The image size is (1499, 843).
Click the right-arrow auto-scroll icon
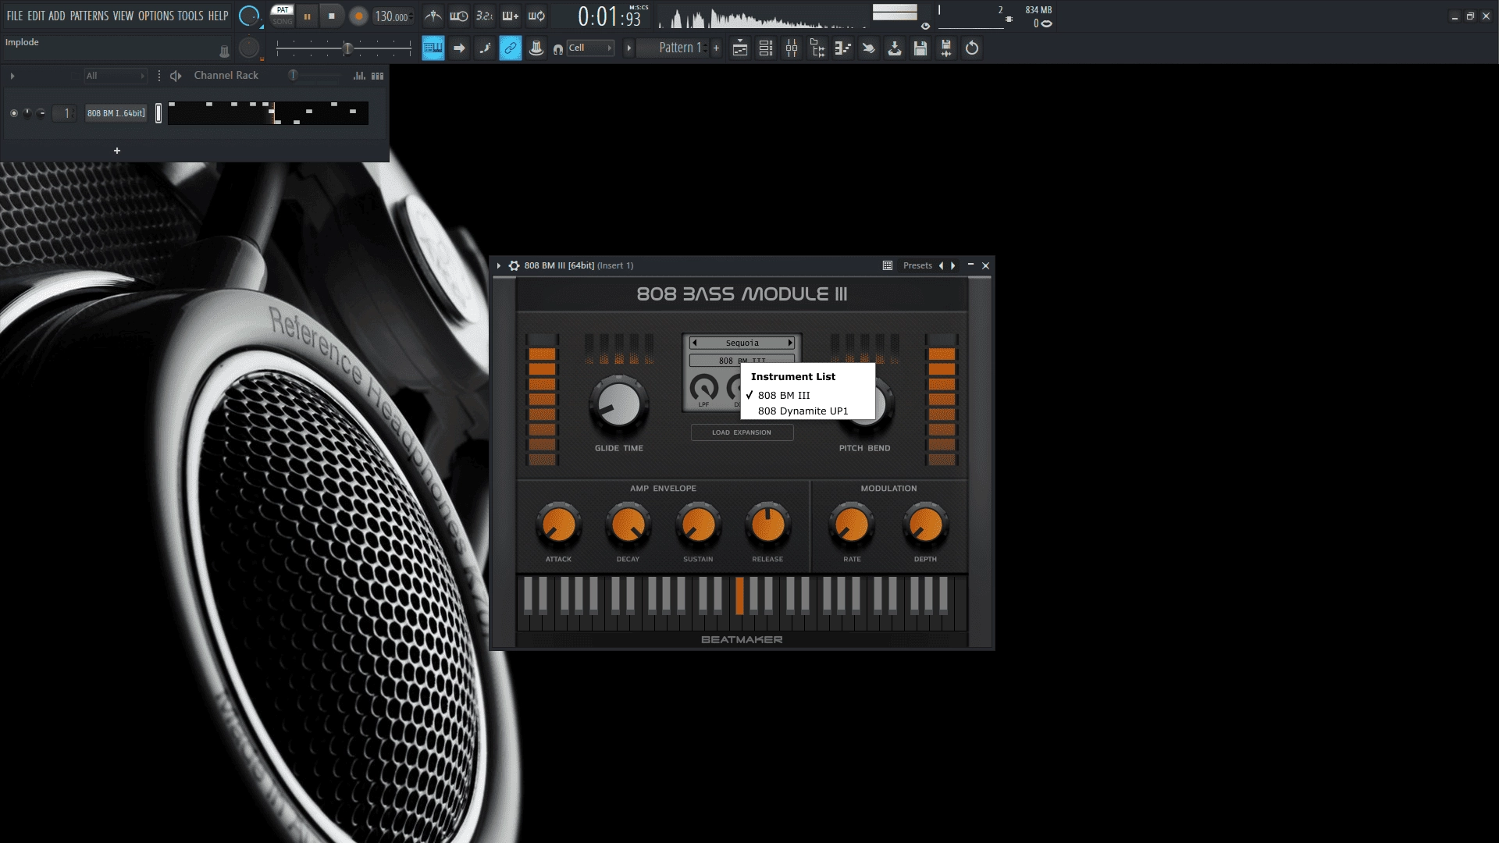tap(459, 48)
